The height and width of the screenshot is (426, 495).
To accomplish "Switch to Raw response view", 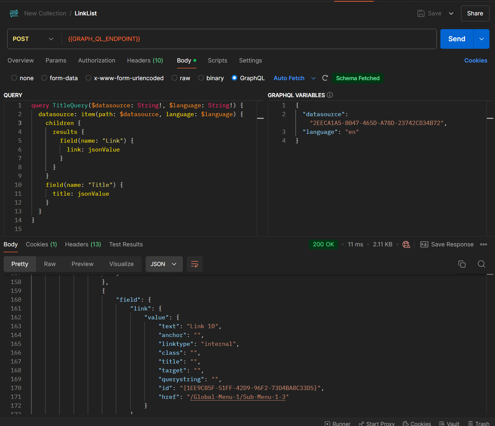I will [x=50, y=264].
